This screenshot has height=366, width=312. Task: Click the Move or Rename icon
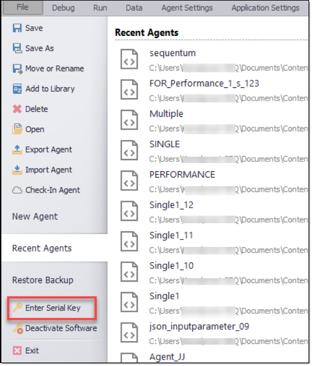(x=17, y=69)
